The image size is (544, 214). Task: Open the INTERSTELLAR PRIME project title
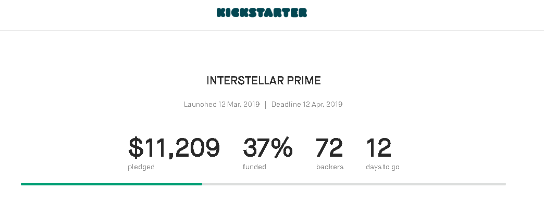point(263,81)
